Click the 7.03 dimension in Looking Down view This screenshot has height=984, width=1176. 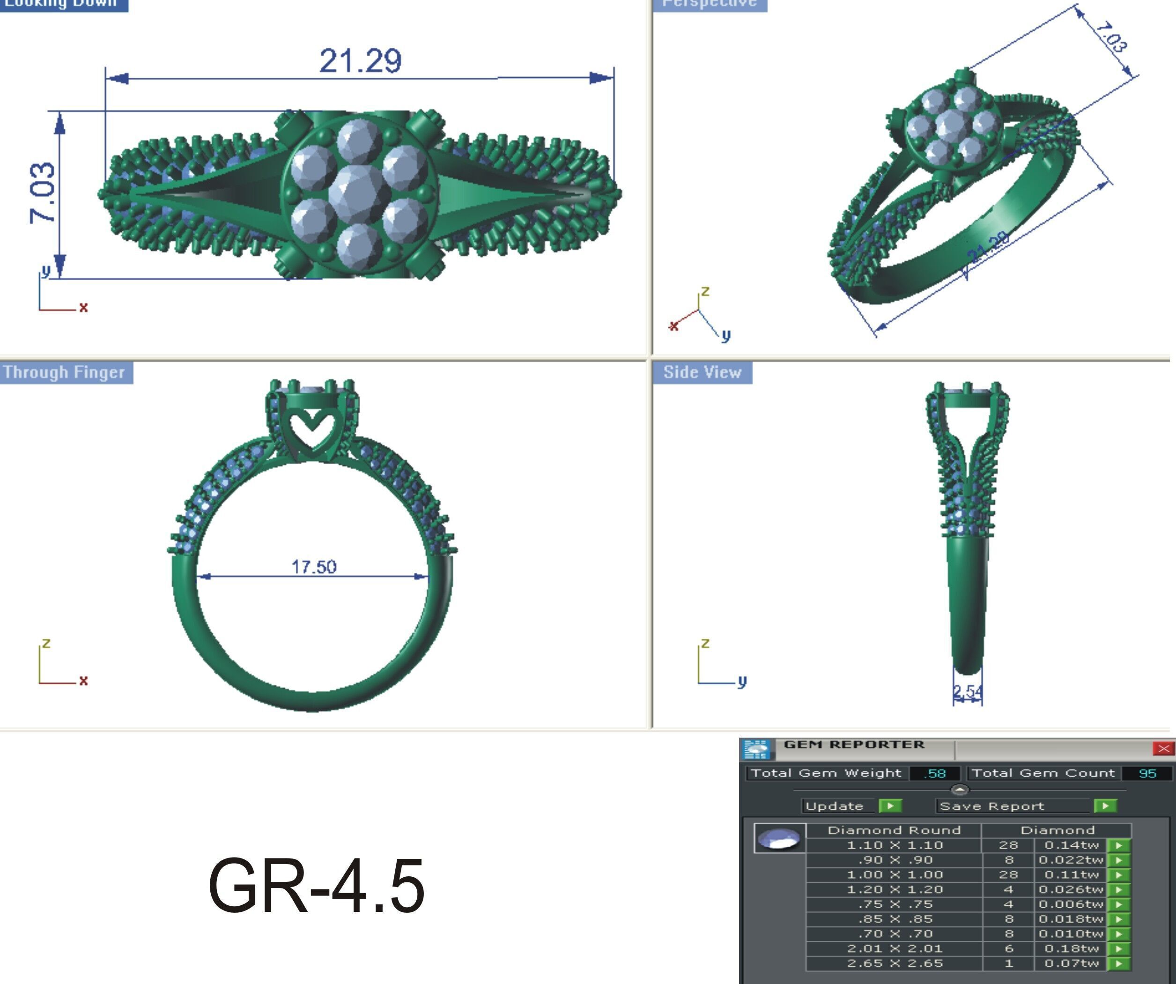[43, 193]
